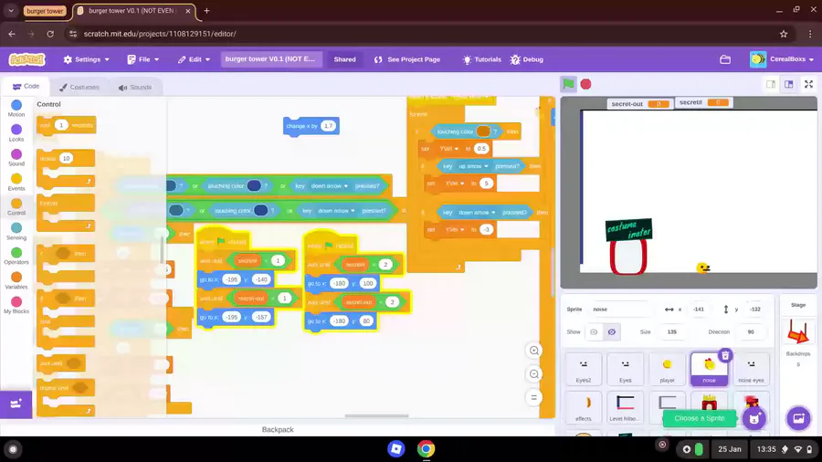Click the taskbar launcher circle
Screen dimensions: 822x462
(13, 449)
